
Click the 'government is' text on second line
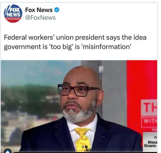(26, 47)
